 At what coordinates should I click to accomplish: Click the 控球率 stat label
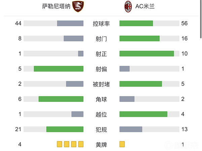(x=101, y=23)
